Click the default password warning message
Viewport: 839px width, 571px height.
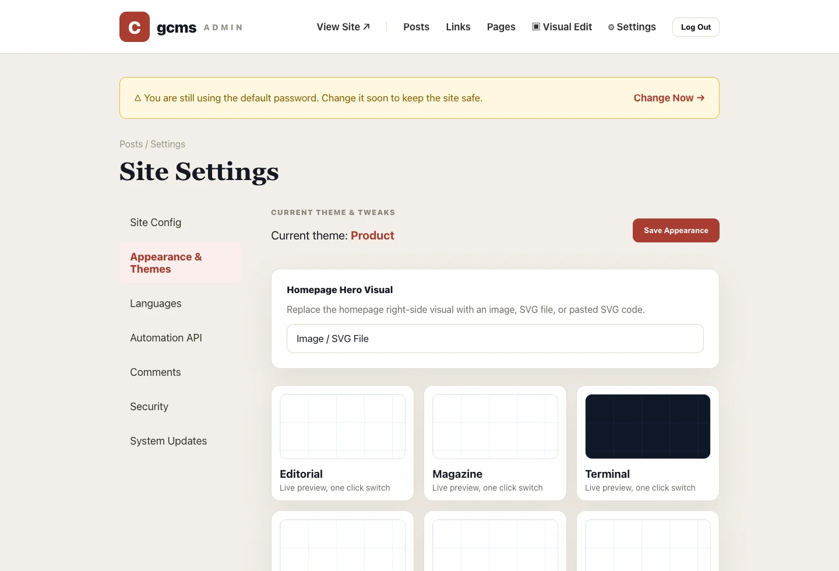(313, 98)
